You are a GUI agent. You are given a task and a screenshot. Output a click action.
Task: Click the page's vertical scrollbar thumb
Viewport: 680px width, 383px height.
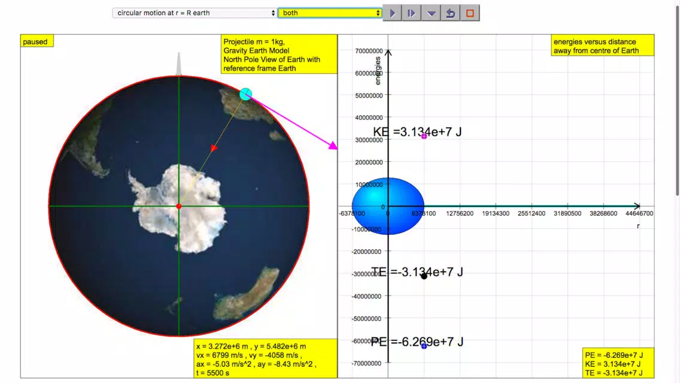677,98
